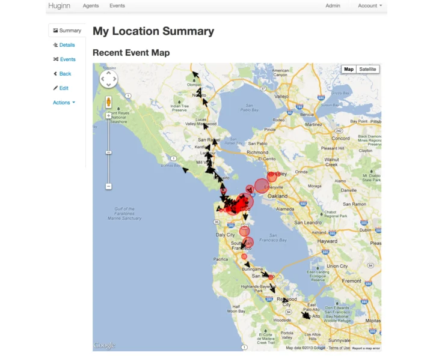
Task: Pan the map right with arrow control
Action: 115,78
